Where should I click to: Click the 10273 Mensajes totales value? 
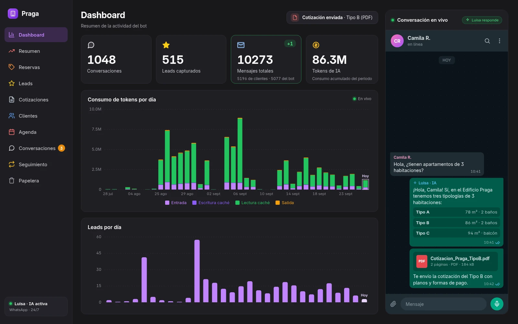(255, 60)
